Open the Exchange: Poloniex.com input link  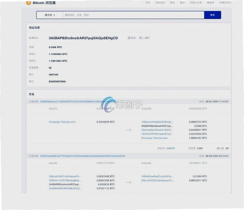click(62, 122)
